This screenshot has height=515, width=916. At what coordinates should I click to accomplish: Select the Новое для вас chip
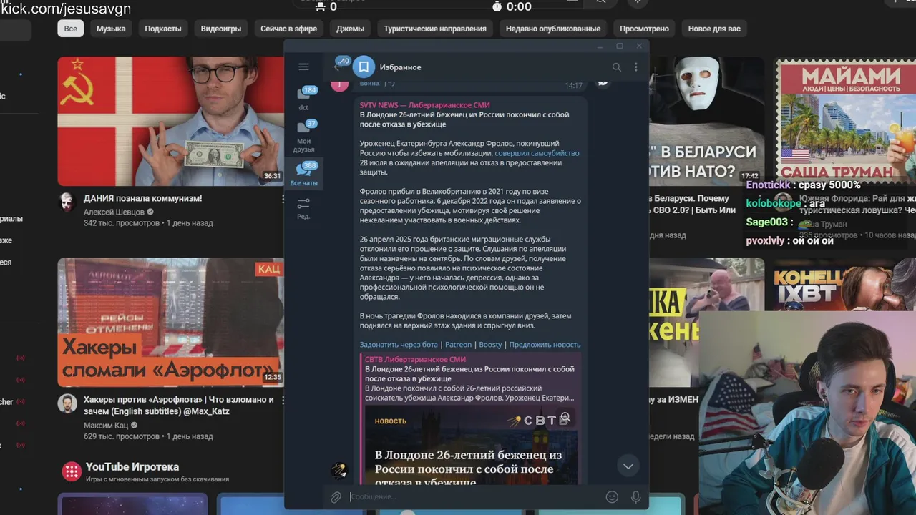tap(714, 29)
